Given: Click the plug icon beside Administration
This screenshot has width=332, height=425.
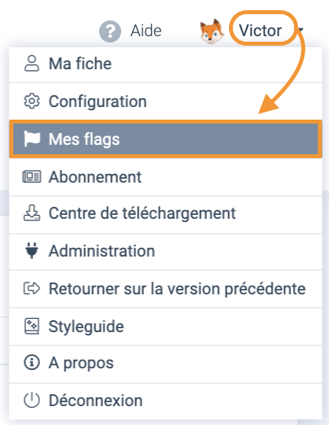Looking at the screenshot, I should coord(31,251).
